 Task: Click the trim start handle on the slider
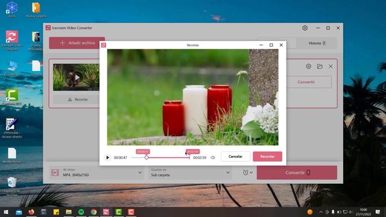pos(147,157)
